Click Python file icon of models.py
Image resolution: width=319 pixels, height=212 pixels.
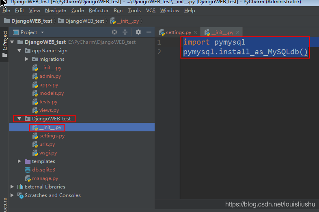tap(35, 93)
